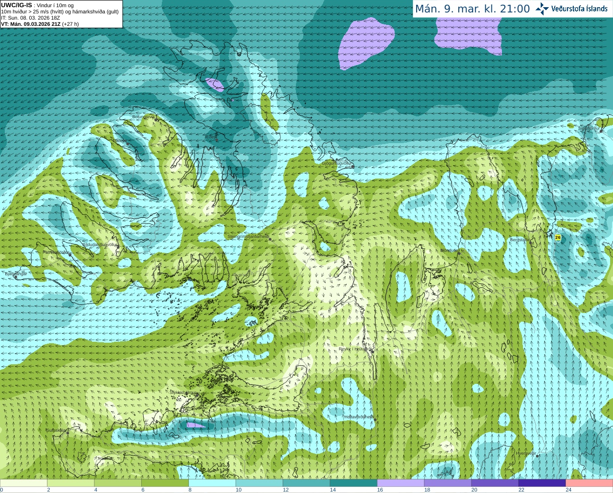Select the 4–6 m/s legend swatch
The height and width of the screenshot is (493, 613).
[118, 483]
